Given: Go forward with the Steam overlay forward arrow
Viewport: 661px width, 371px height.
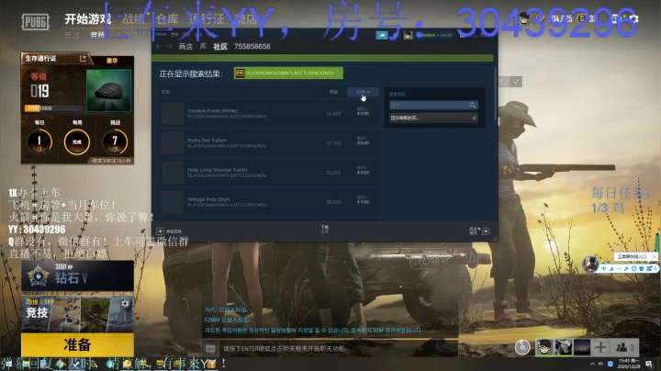Looking at the screenshot, I should tap(170, 46).
